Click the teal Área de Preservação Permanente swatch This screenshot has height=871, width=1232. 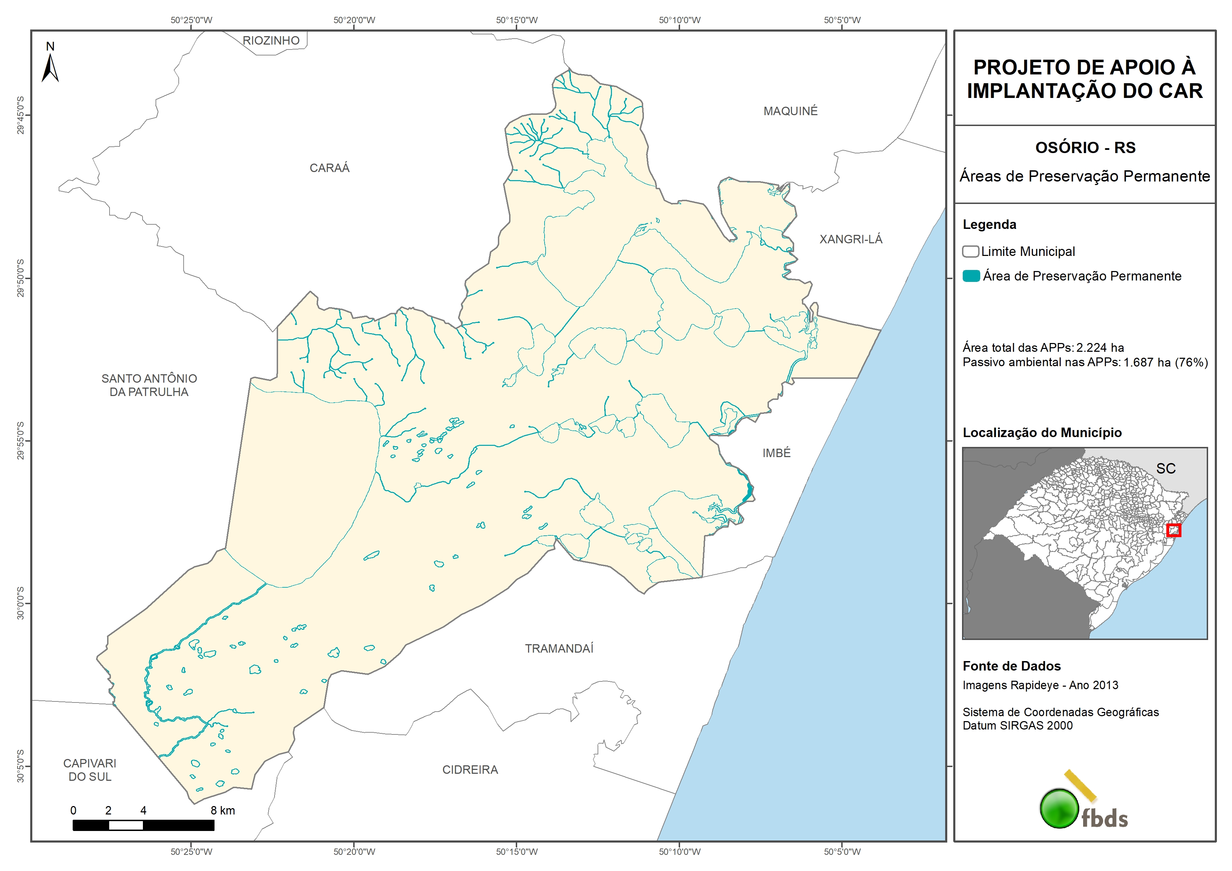point(971,276)
